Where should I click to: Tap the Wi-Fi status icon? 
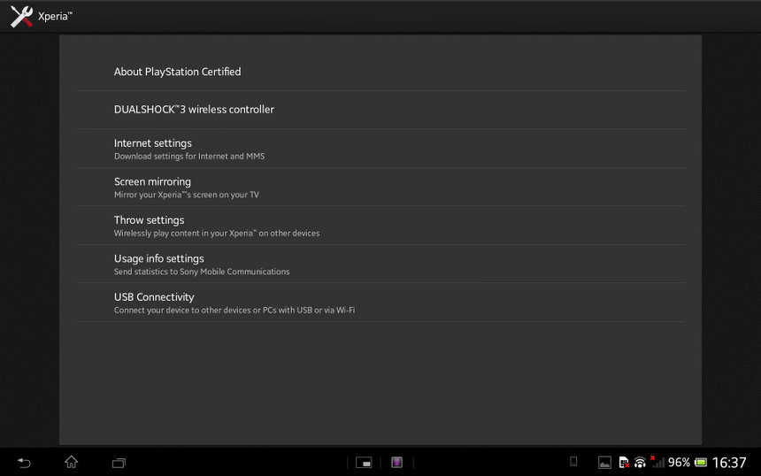(640, 462)
